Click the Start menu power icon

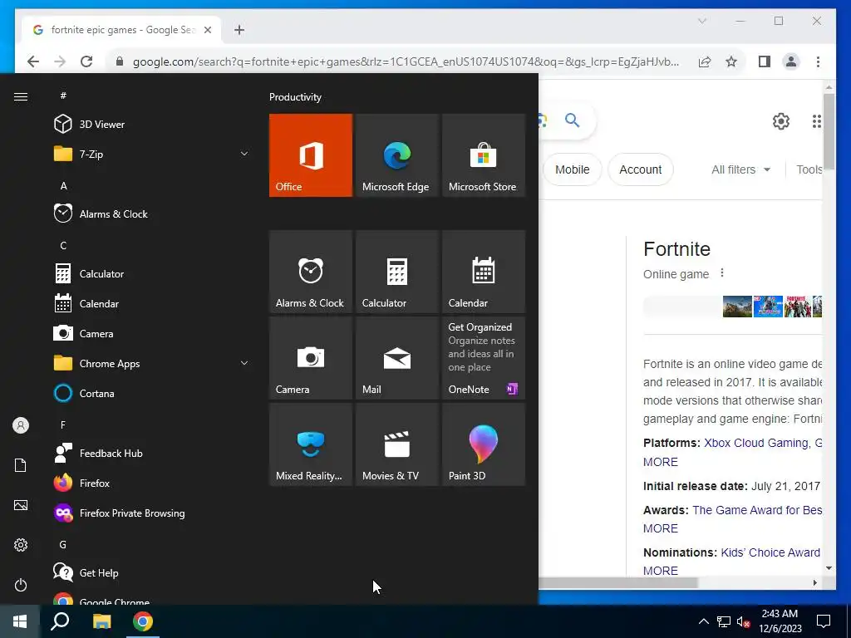click(x=21, y=585)
